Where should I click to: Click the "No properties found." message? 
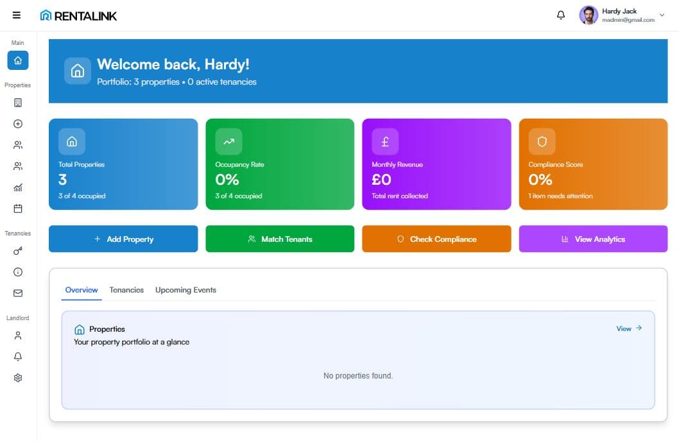(x=358, y=376)
